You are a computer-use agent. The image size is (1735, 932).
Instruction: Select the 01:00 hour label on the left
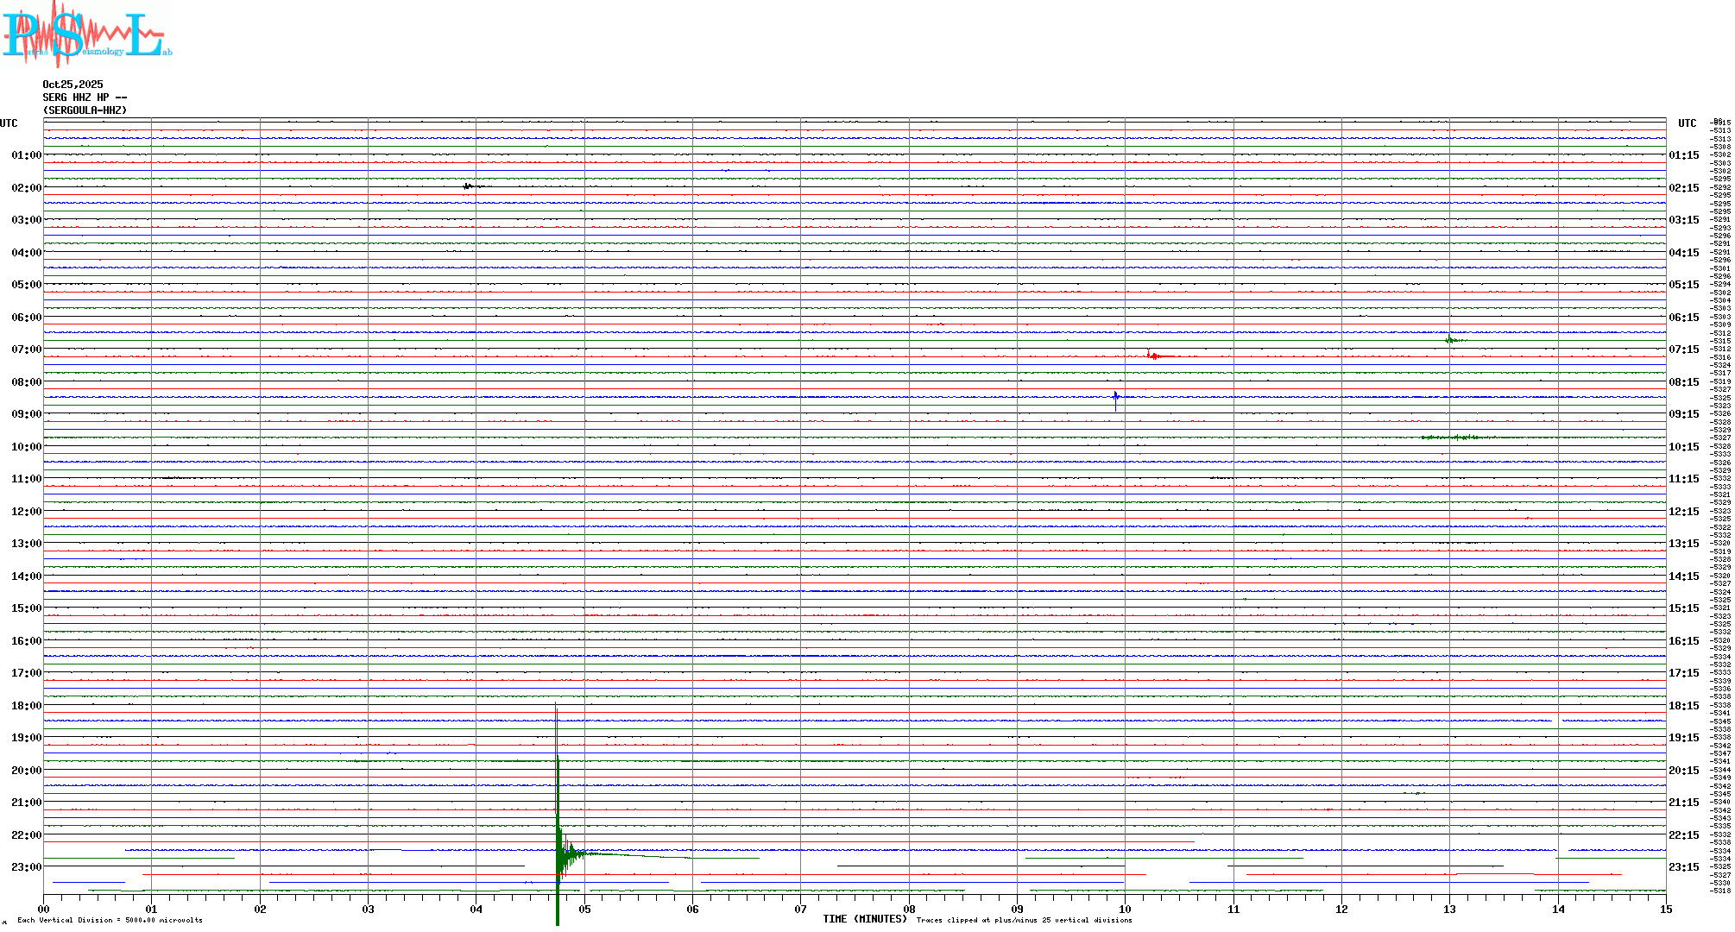coord(26,155)
